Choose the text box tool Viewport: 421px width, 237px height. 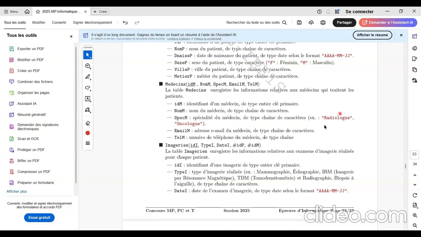point(87,99)
